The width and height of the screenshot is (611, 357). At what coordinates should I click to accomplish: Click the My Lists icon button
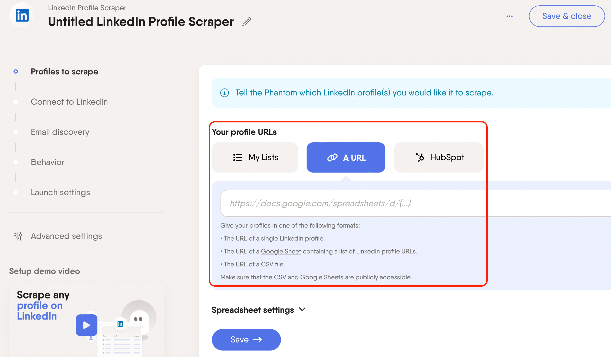pyautogui.click(x=256, y=158)
